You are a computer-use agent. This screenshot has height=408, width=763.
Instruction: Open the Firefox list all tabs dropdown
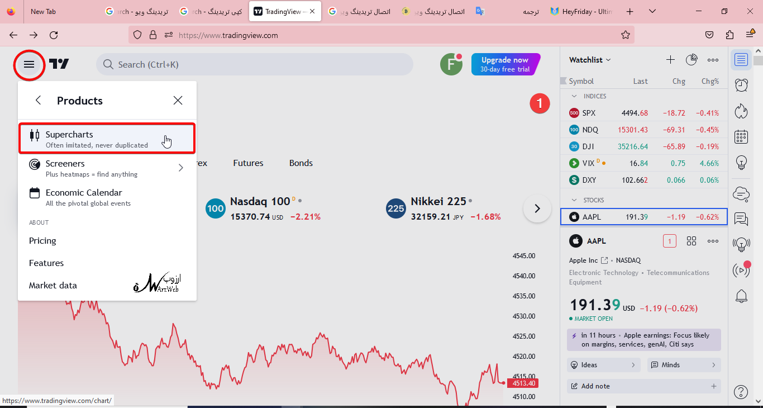[x=652, y=11]
